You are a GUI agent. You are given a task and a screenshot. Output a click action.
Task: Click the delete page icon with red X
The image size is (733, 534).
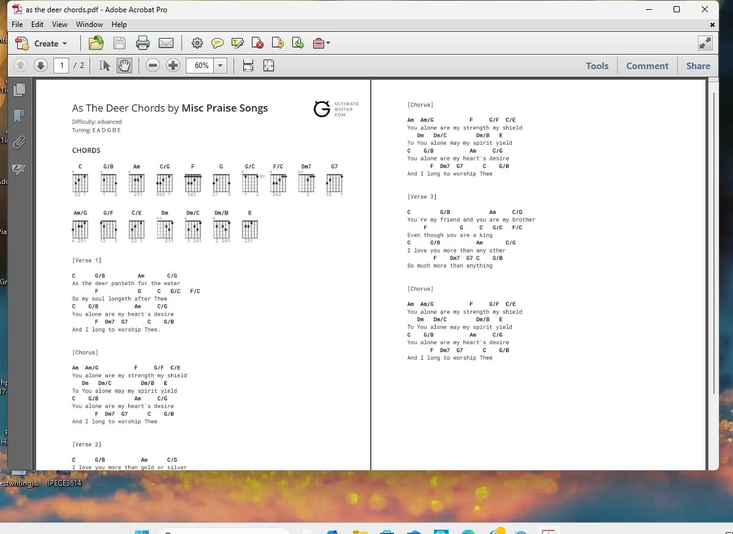click(257, 44)
